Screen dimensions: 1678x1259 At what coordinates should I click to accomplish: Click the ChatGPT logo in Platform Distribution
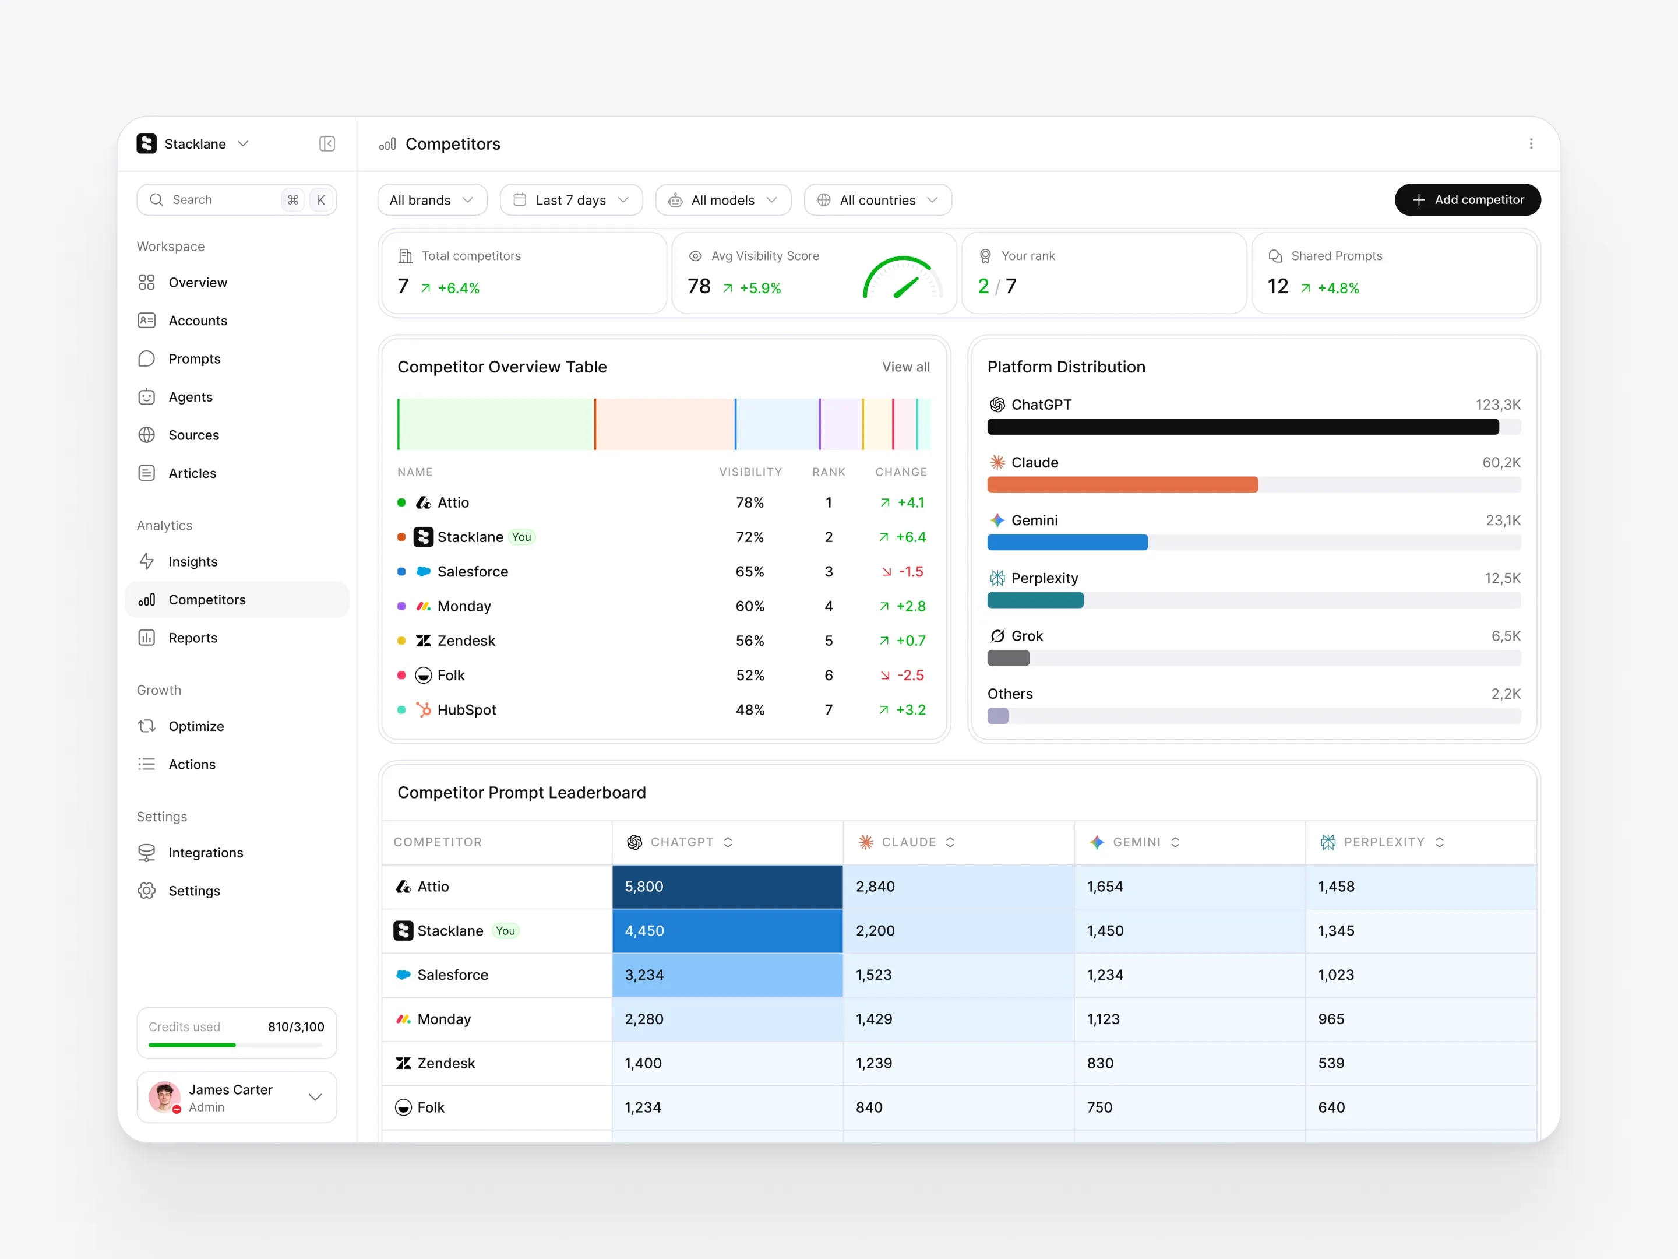[x=997, y=405]
